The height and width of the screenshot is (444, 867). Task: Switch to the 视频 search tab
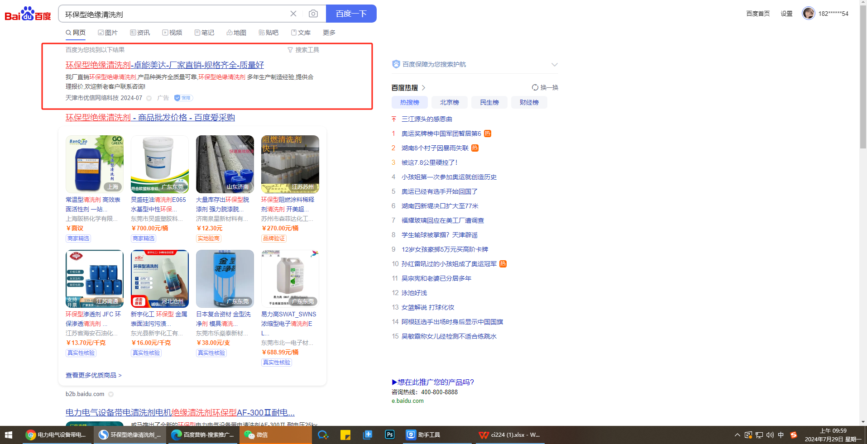pos(172,33)
